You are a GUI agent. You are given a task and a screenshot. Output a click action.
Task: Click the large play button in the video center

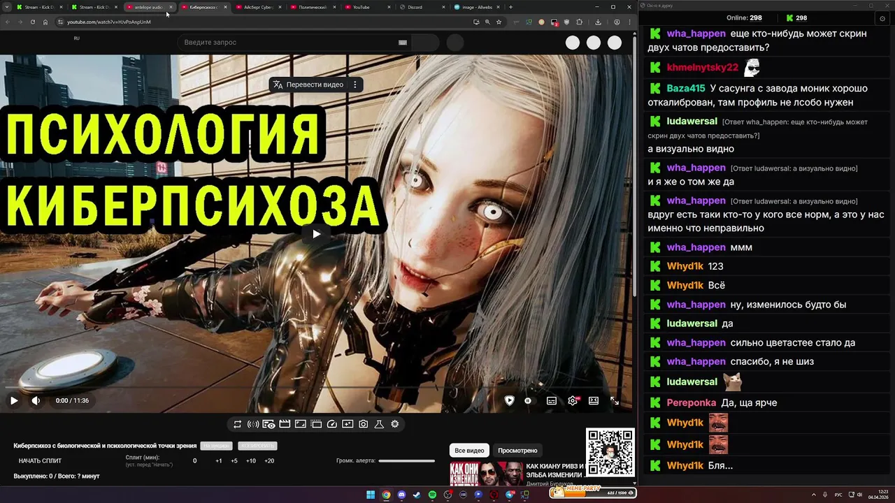tap(316, 234)
